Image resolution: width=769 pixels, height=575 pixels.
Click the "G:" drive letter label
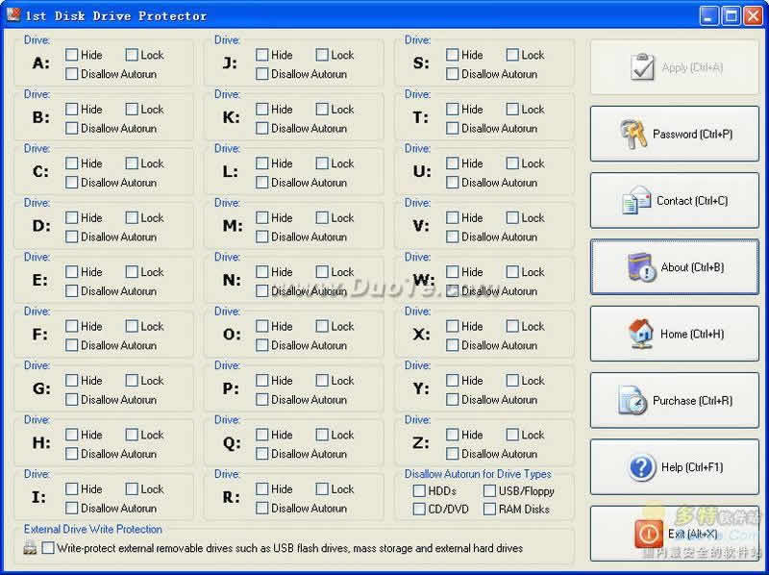click(x=41, y=388)
